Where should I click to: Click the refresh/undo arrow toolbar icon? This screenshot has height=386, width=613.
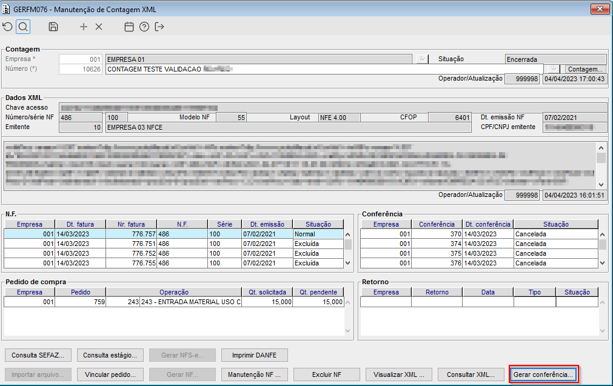[7, 27]
